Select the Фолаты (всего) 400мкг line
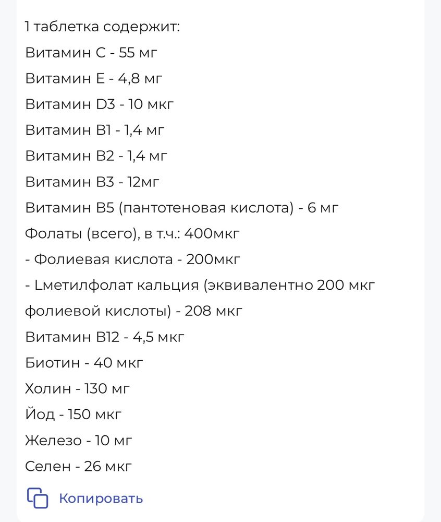Viewport: 441px width, 522px height. click(132, 233)
